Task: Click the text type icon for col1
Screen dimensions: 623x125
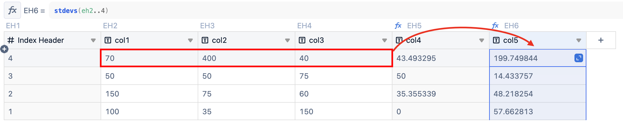Action: coord(108,40)
